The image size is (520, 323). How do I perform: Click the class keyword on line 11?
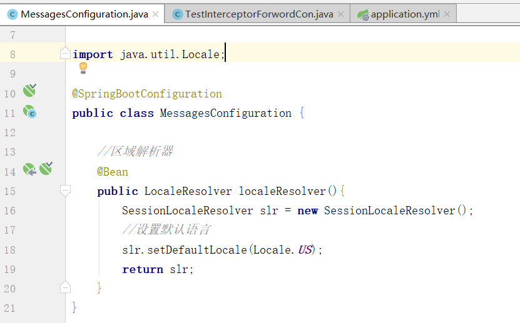pos(136,113)
